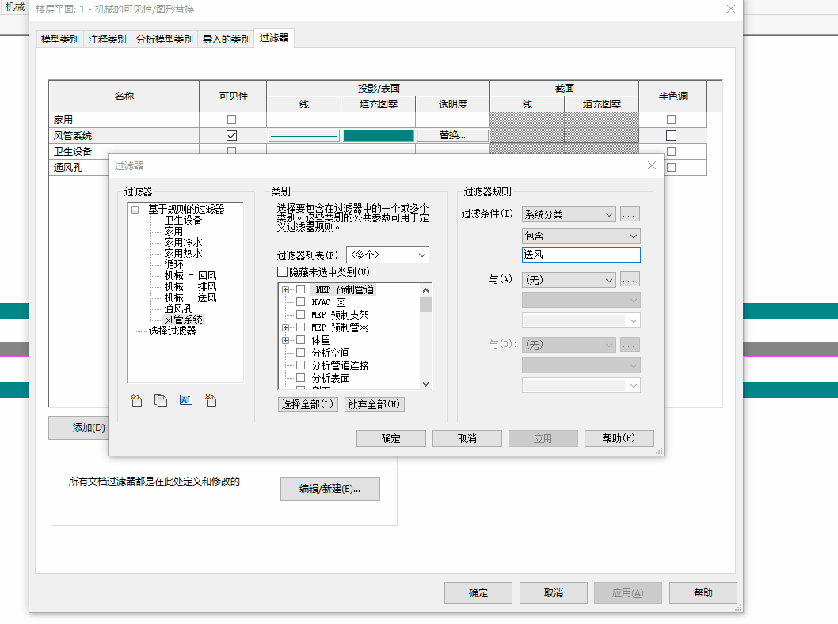The height and width of the screenshot is (624, 838).
Task: Create a new filter using the new document icon
Action: pyautogui.click(x=135, y=400)
